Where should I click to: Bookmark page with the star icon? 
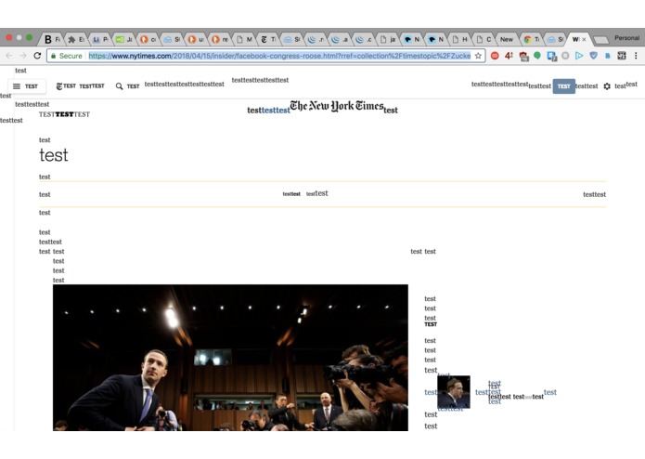click(x=478, y=56)
